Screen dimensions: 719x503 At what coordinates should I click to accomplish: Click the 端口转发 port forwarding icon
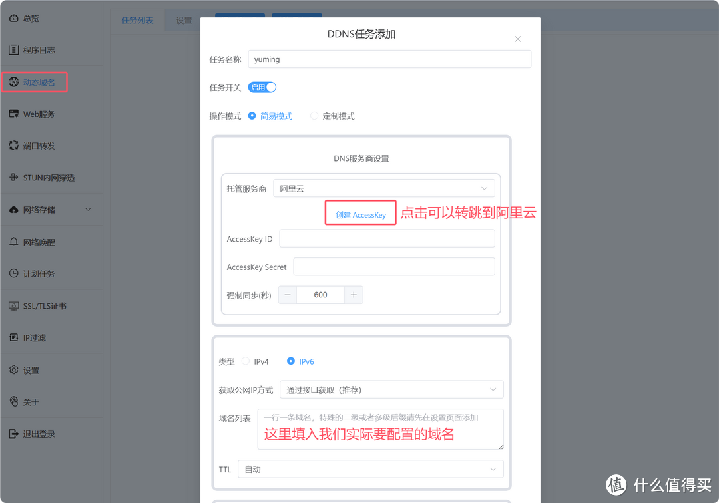14,146
